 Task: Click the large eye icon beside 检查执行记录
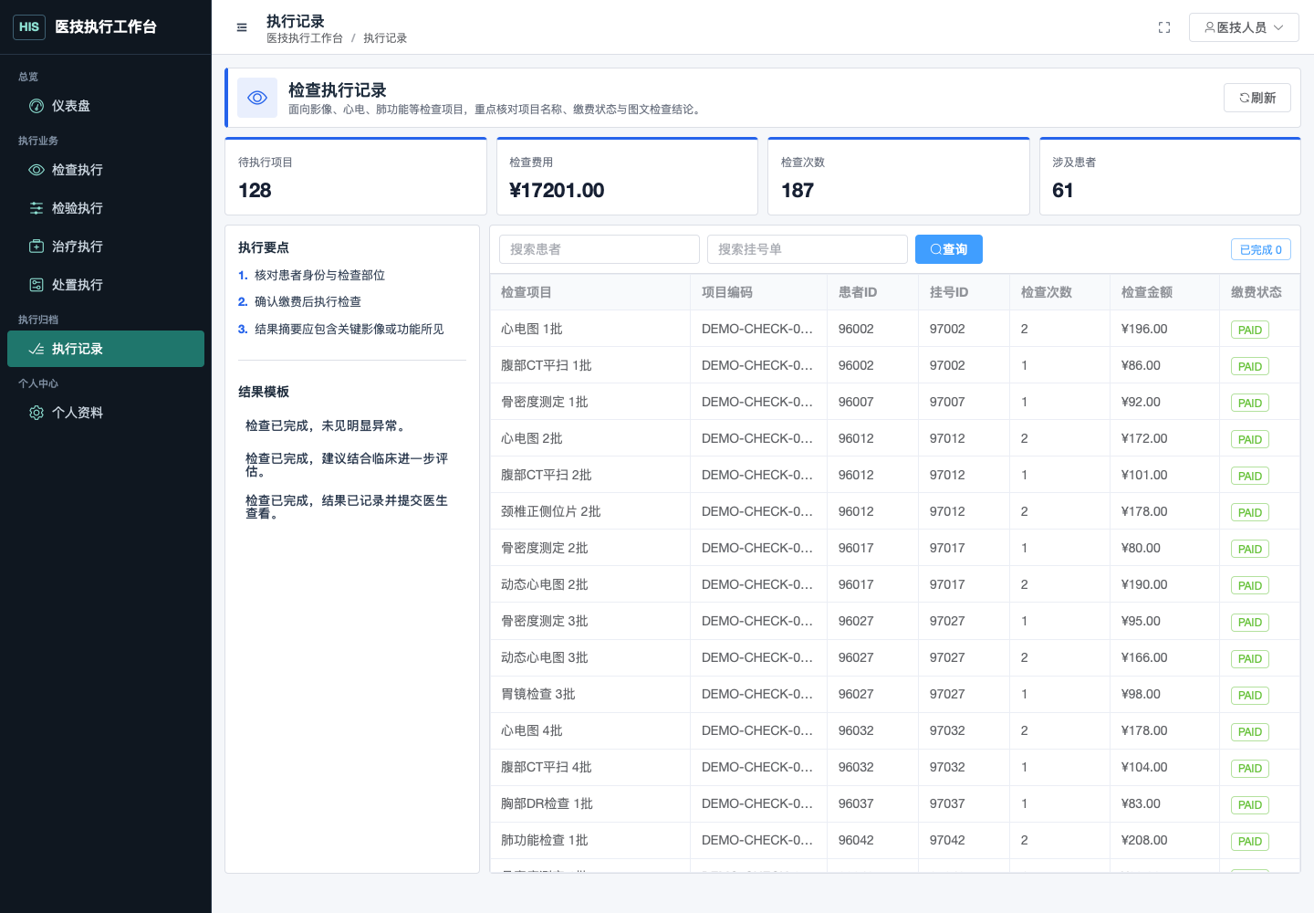click(257, 98)
